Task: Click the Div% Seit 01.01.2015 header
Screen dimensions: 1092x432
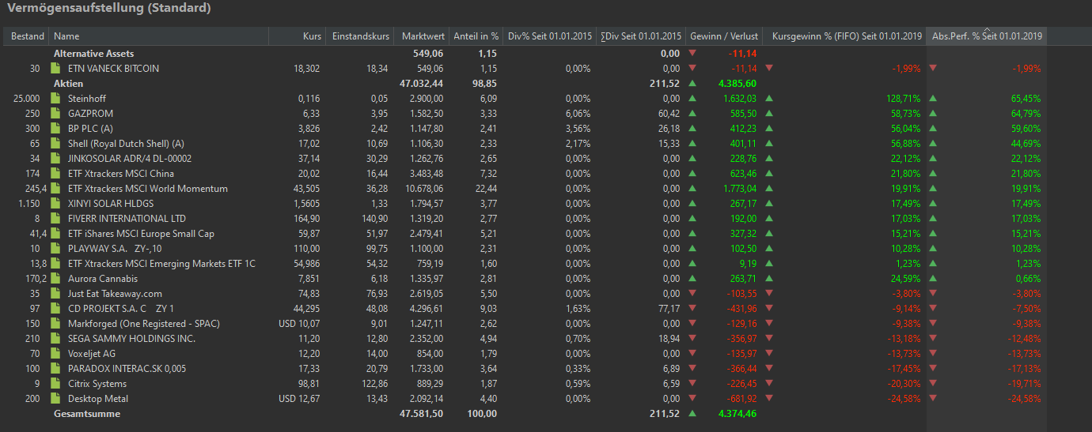Action: tap(549, 36)
